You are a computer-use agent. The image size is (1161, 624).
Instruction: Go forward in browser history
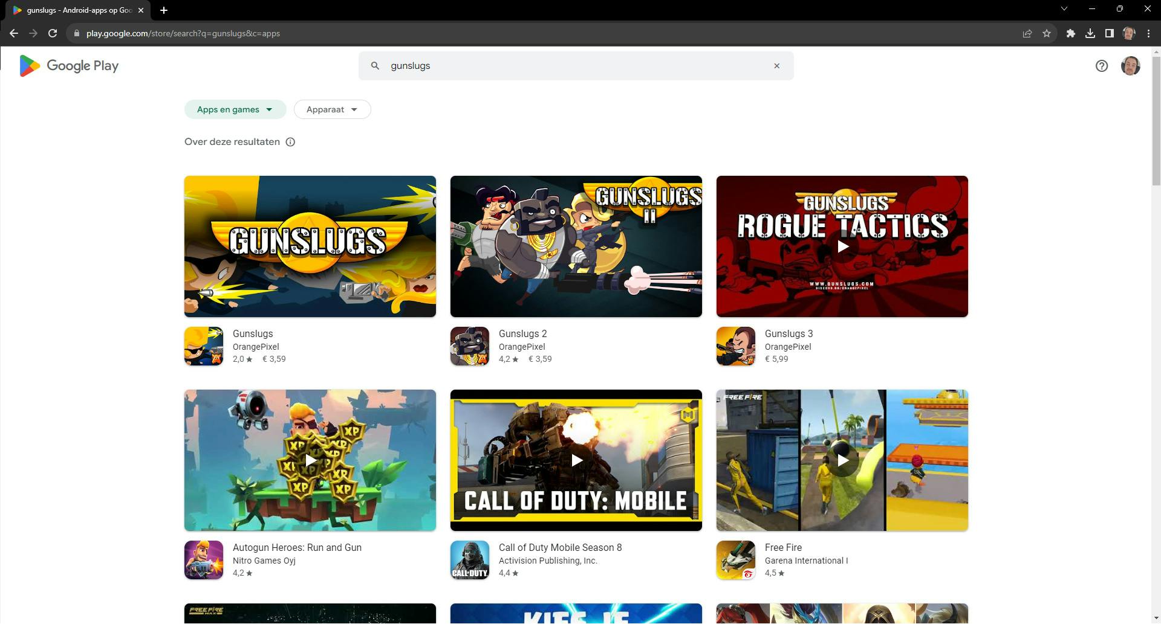33,33
